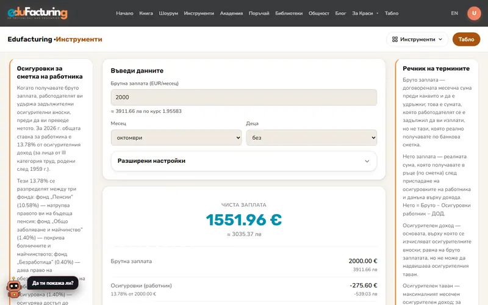The image size is (488, 305).
Task: Open the Академия menu item
Action: (231, 13)
